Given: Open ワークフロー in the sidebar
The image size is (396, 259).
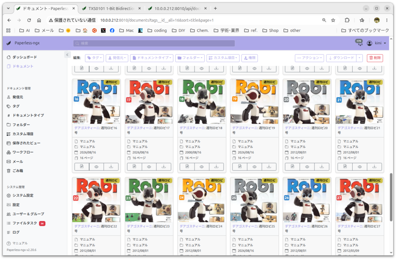Looking at the screenshot, I should (x=23, y=152).
